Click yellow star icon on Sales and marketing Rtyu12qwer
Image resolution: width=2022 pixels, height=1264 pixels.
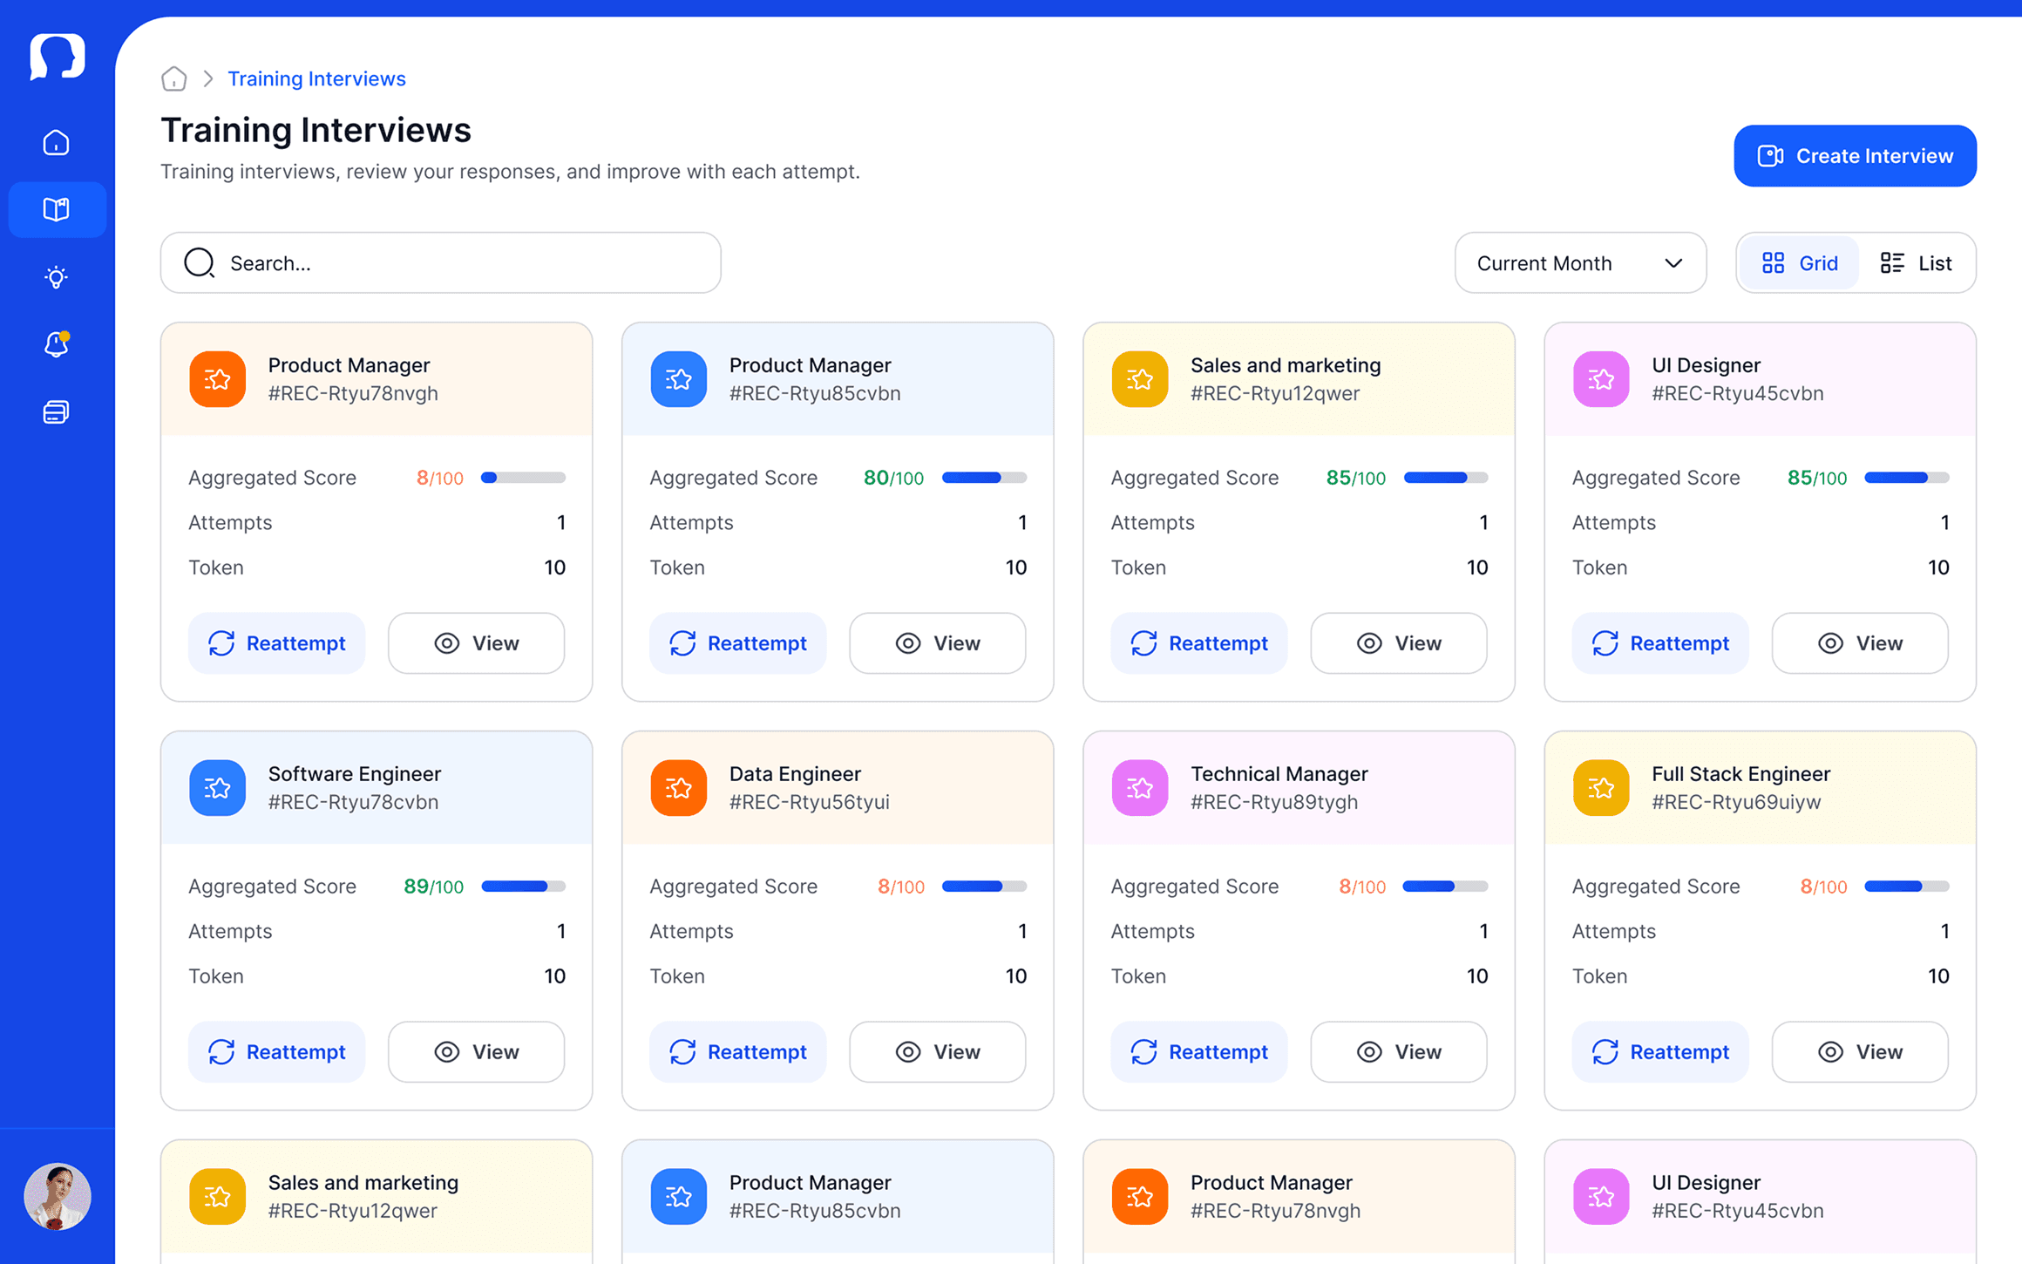pyautogui.click(x=1140, y=379)
